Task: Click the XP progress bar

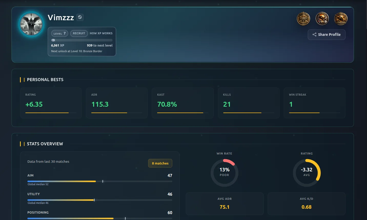Action: click(x=82, y=40)
